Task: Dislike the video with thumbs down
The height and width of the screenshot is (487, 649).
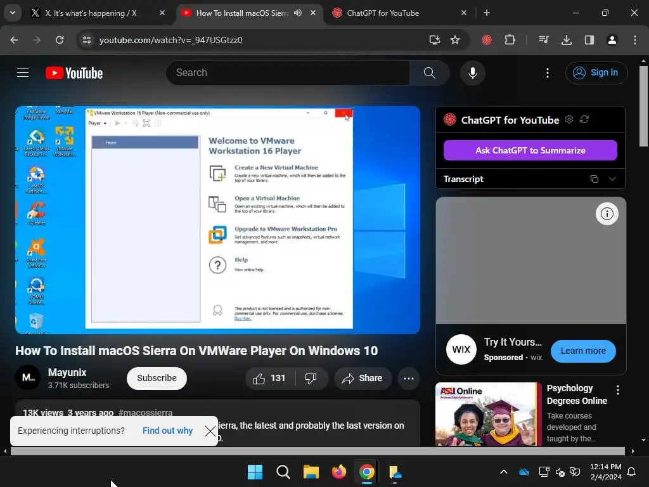Action: pyautogui.click(x=311, y=378)
